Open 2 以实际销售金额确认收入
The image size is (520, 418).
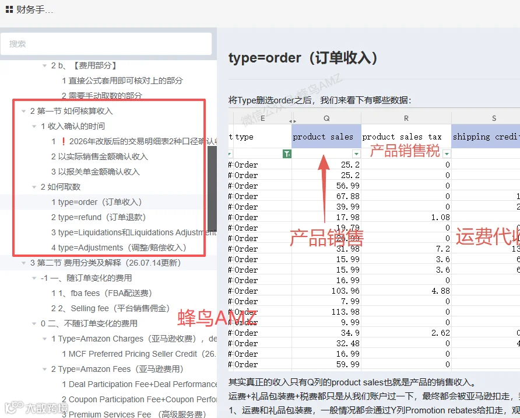(x=100, y=156)
